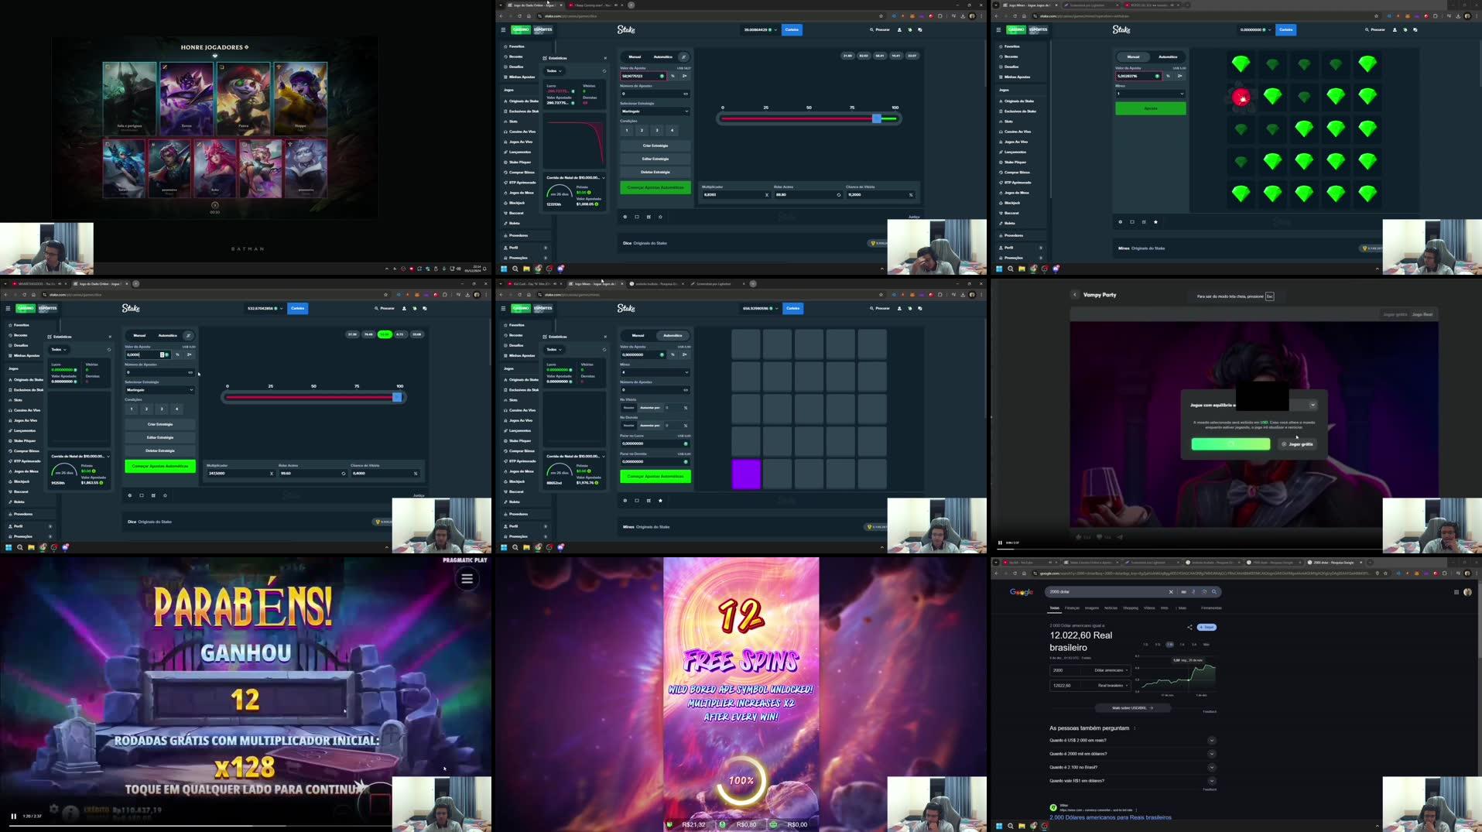This screenshot has height=832, width=1482.
Task: Click the pause icon under the Vampy Party video
Action: (1000, 543)
